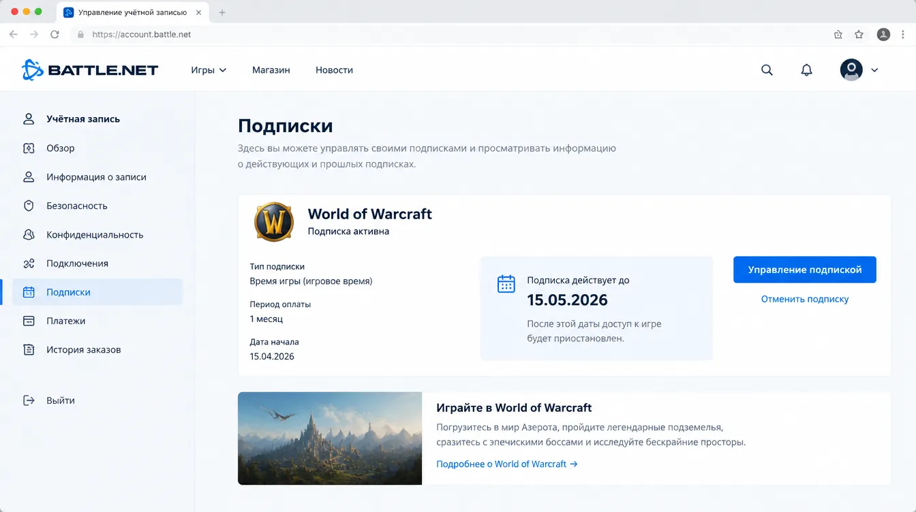
Task: Click the browser profile icon
Action: pos(883,34)
